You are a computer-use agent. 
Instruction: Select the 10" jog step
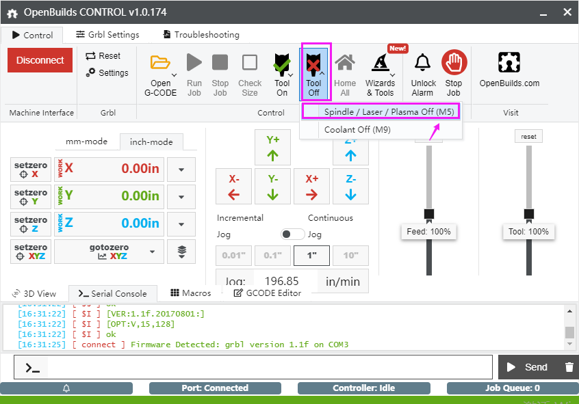click(351, 255)
